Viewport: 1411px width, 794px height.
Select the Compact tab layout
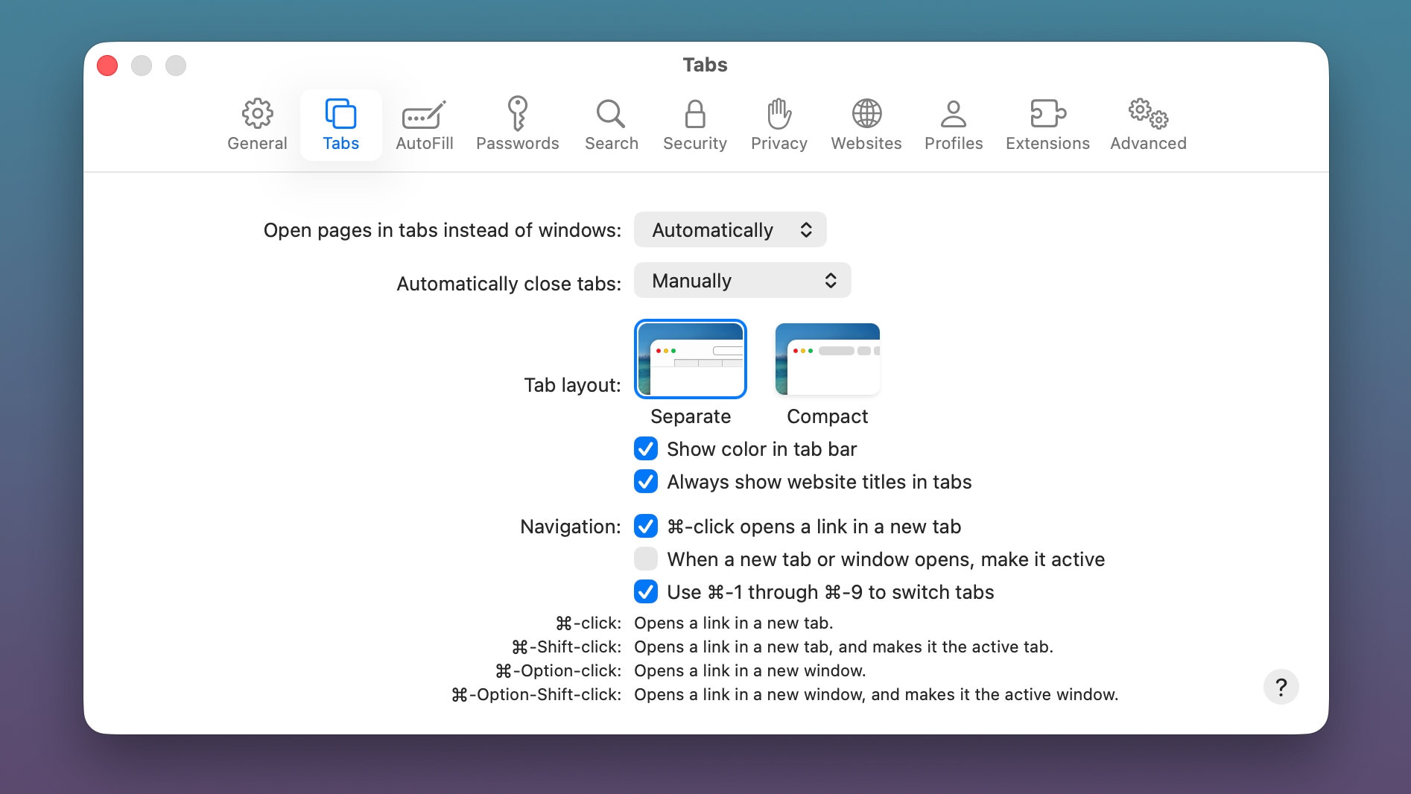(827, 359)
